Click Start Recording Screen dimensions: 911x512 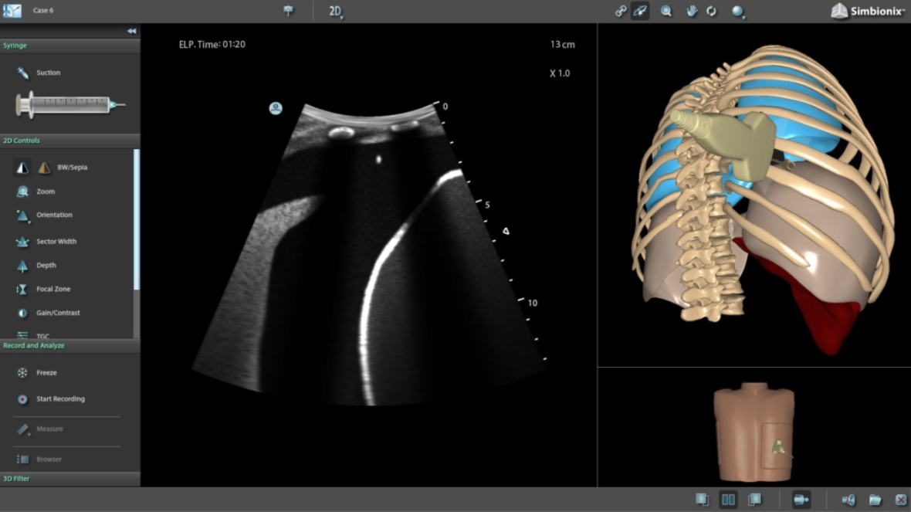pyautogui.click(x=59, y=399)
